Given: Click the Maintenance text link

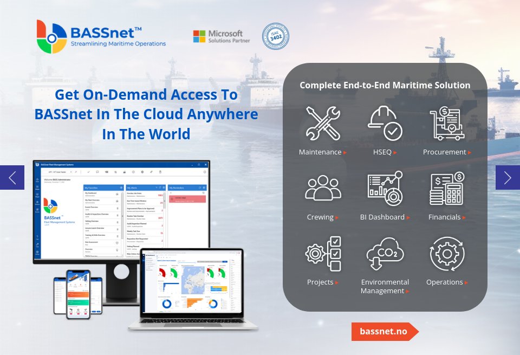Looking at the screenshot, I should click(x=321, y=152).
